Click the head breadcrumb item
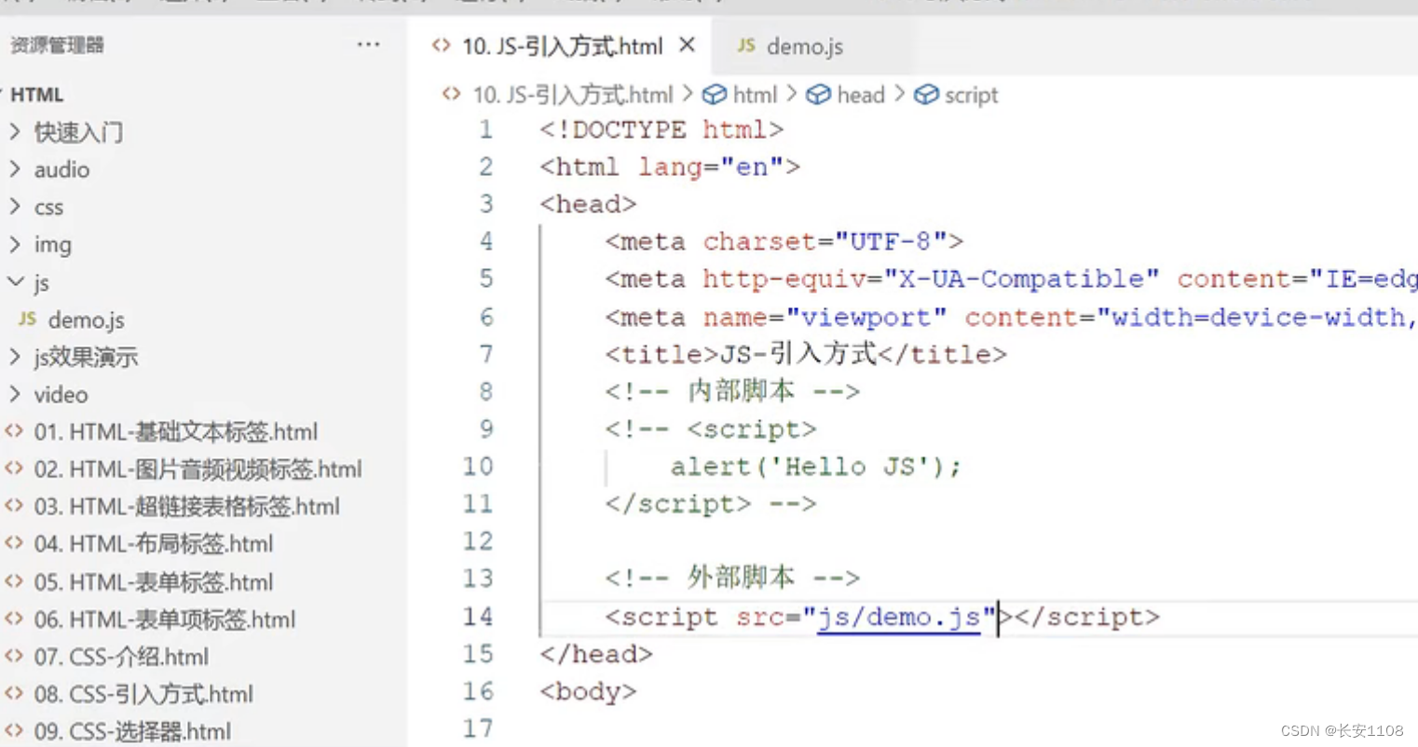This screenshot has height=747, width=1418. pyautogui.click(x=861, y=95)
